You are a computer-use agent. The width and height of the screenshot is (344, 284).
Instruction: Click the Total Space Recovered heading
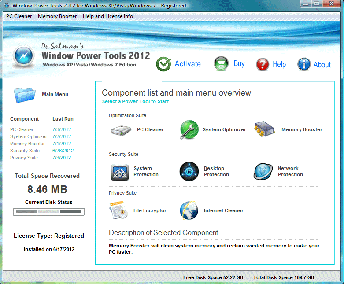pyautogui.click(x=47, y=176)
